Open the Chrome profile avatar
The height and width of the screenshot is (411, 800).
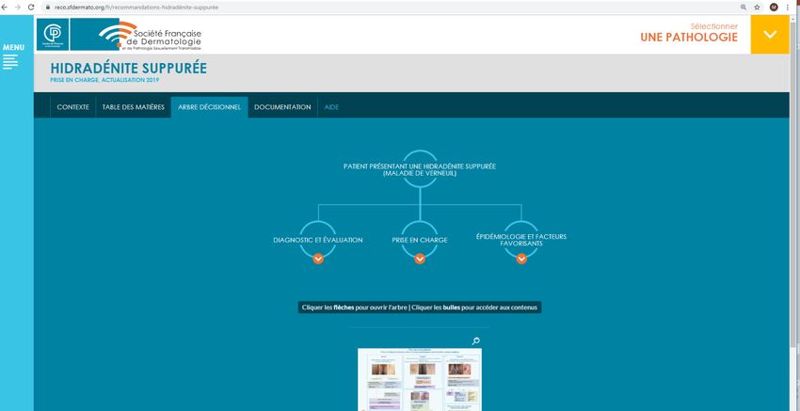(x=774, y=7)
